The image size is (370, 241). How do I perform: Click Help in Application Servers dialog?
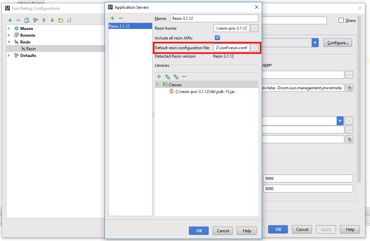click(x=247, y=231)
